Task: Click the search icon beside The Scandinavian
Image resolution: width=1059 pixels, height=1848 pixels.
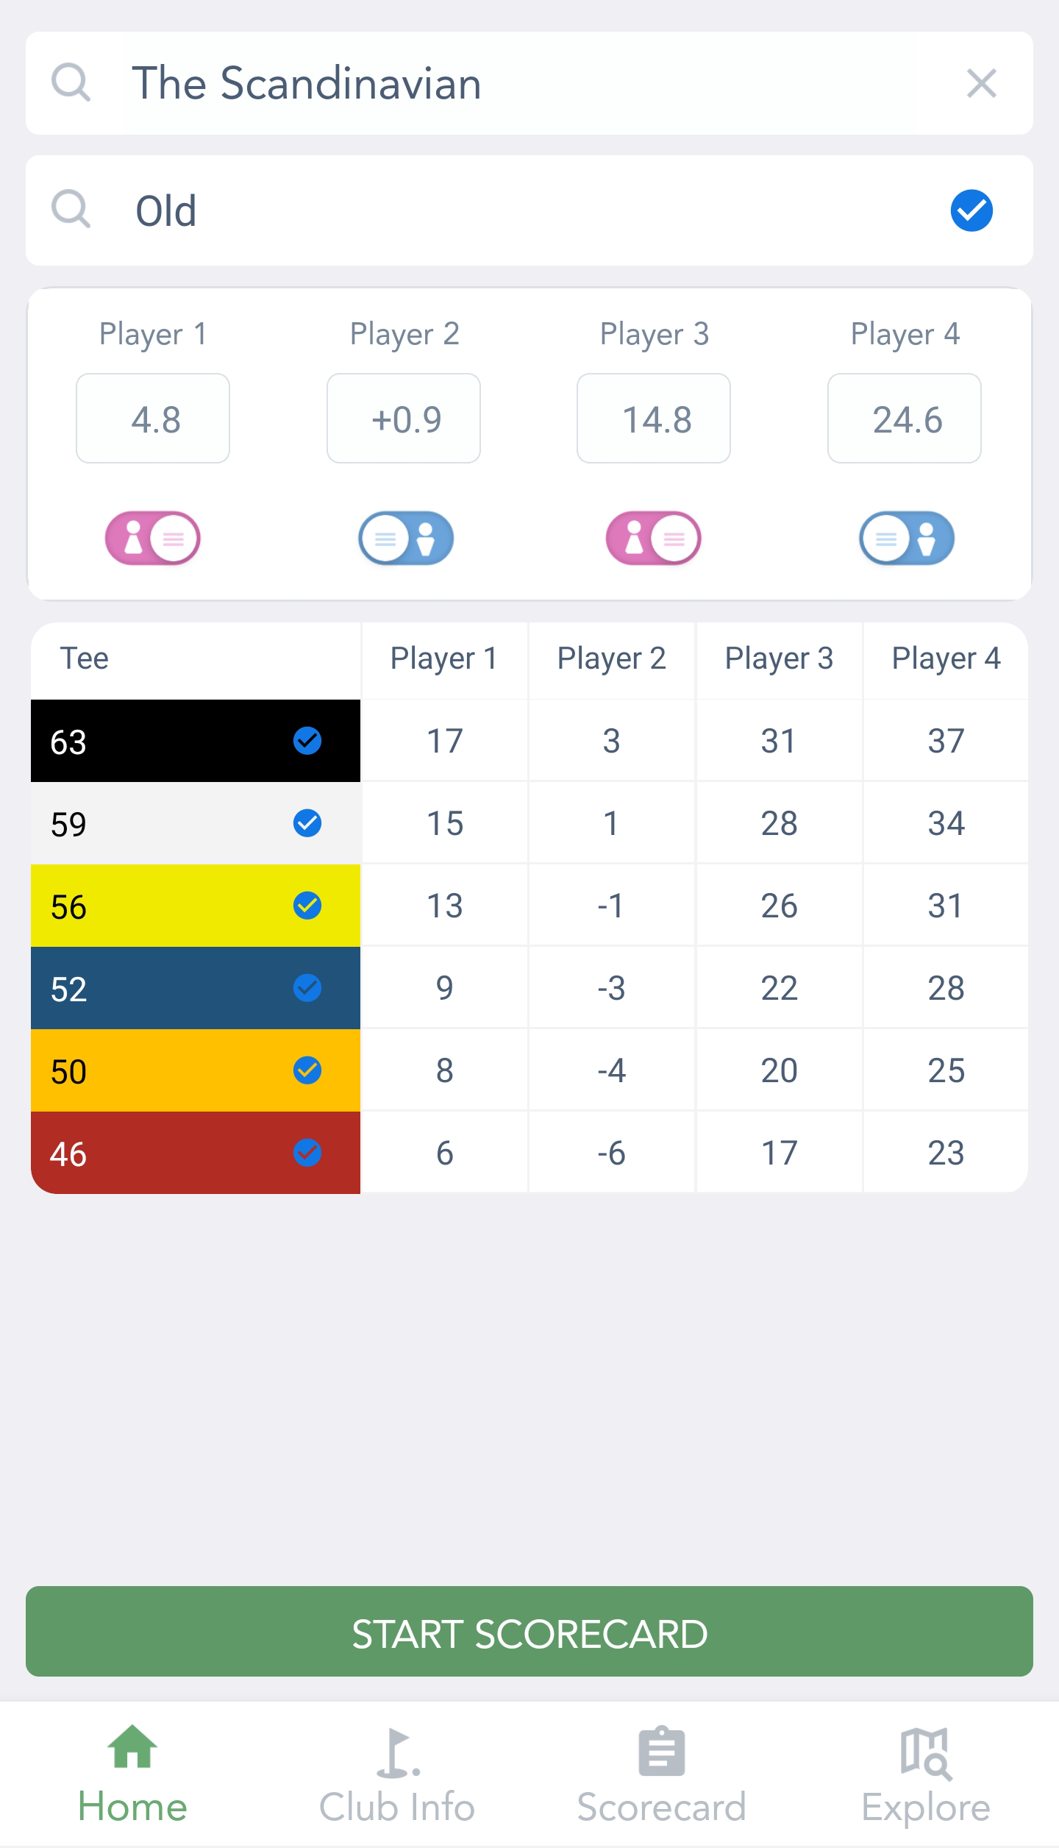Action: click(x=71, y=83)
